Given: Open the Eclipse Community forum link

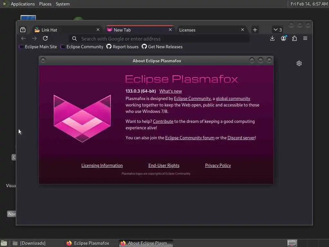Looking at the screenshot, I should tap(190, 138).
